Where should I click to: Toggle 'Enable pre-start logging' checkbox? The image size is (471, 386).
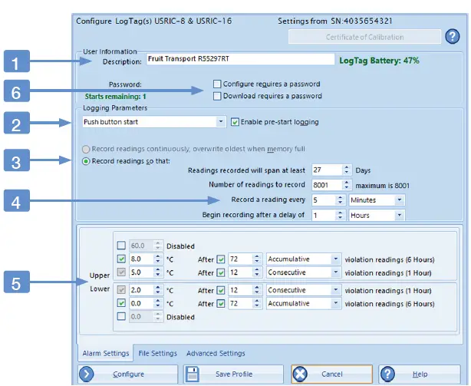(235, 122)
